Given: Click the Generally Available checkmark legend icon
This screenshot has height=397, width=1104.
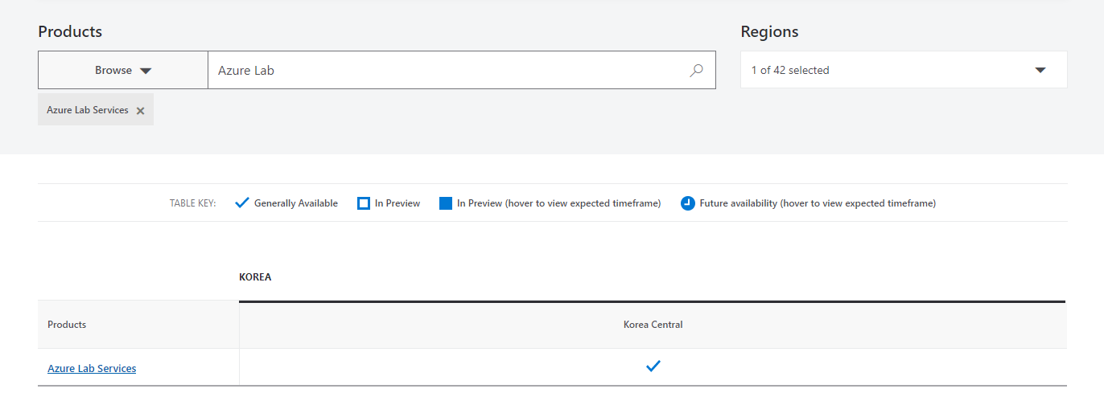Looking at the screenshot, I should (x=242, y=203).
